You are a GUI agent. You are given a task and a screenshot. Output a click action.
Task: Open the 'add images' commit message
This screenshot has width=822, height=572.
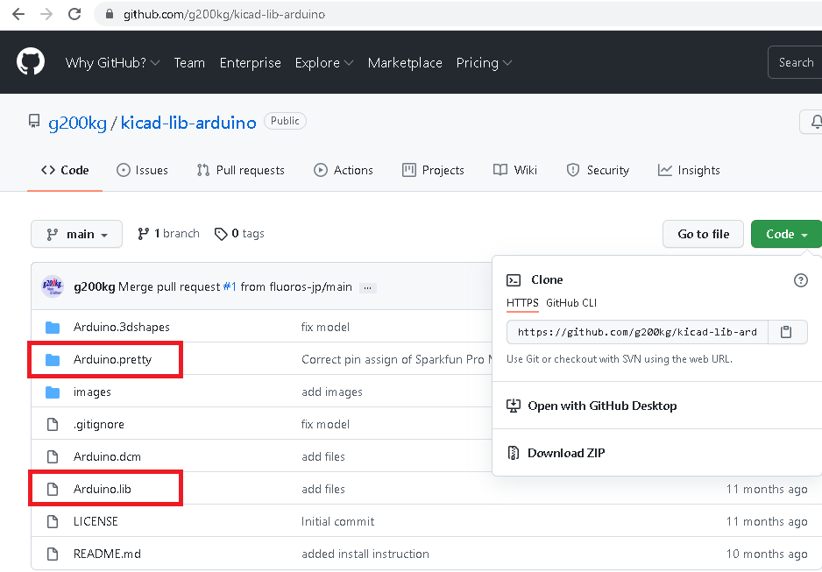[332, 392]
